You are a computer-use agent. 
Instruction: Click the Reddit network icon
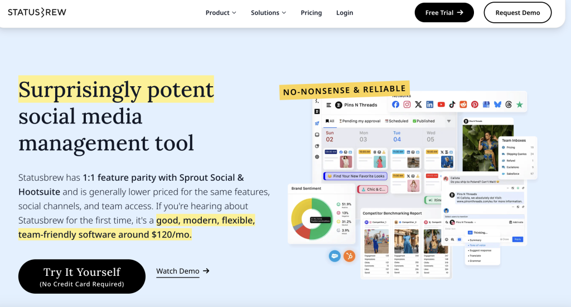point(463,105)
